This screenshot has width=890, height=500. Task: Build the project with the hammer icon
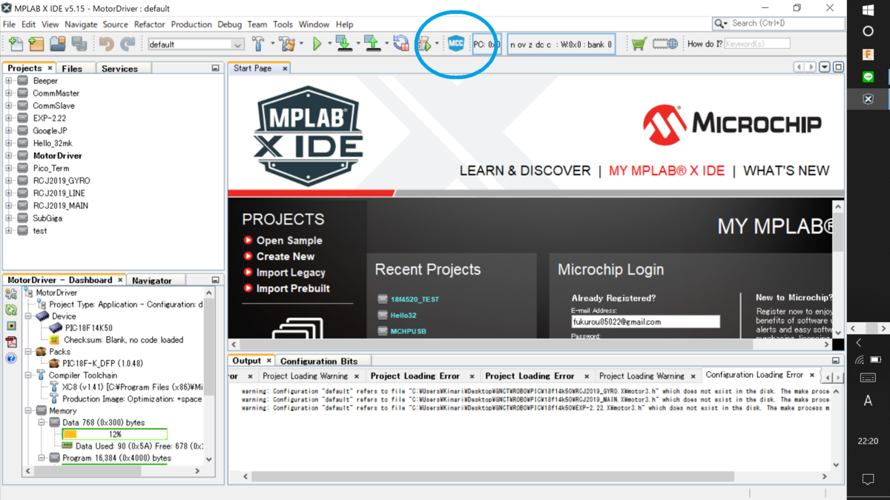click(258, 44)
